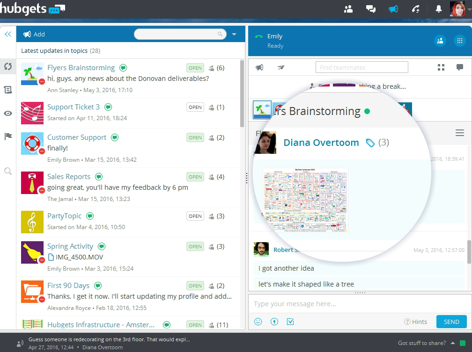Open the flagged topics sidebar icon
The width and height of the screenshot is (472, 352).
8,136
